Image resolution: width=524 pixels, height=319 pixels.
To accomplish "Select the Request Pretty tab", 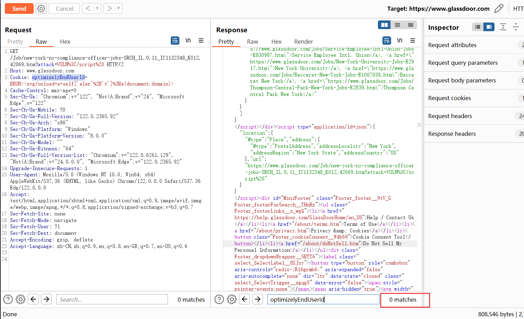I will [x=15, y=42].
